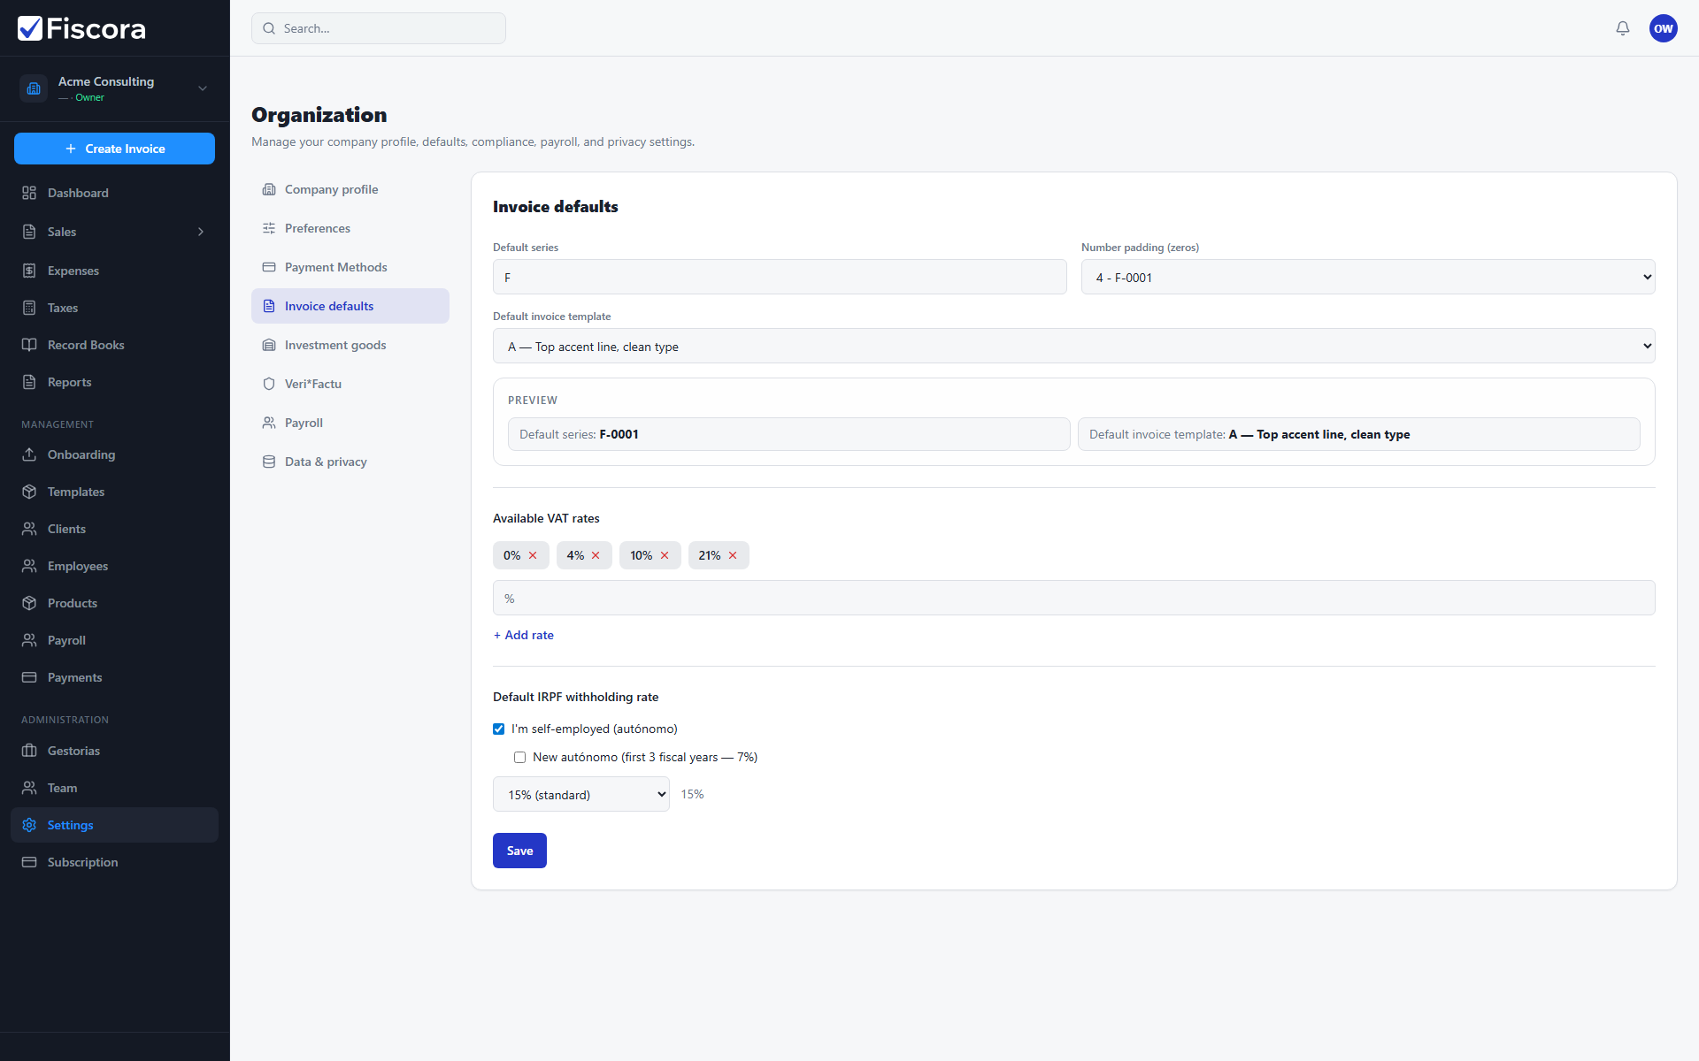
Task: Click the Dashboard grid icon
Action: pos(29,193)
